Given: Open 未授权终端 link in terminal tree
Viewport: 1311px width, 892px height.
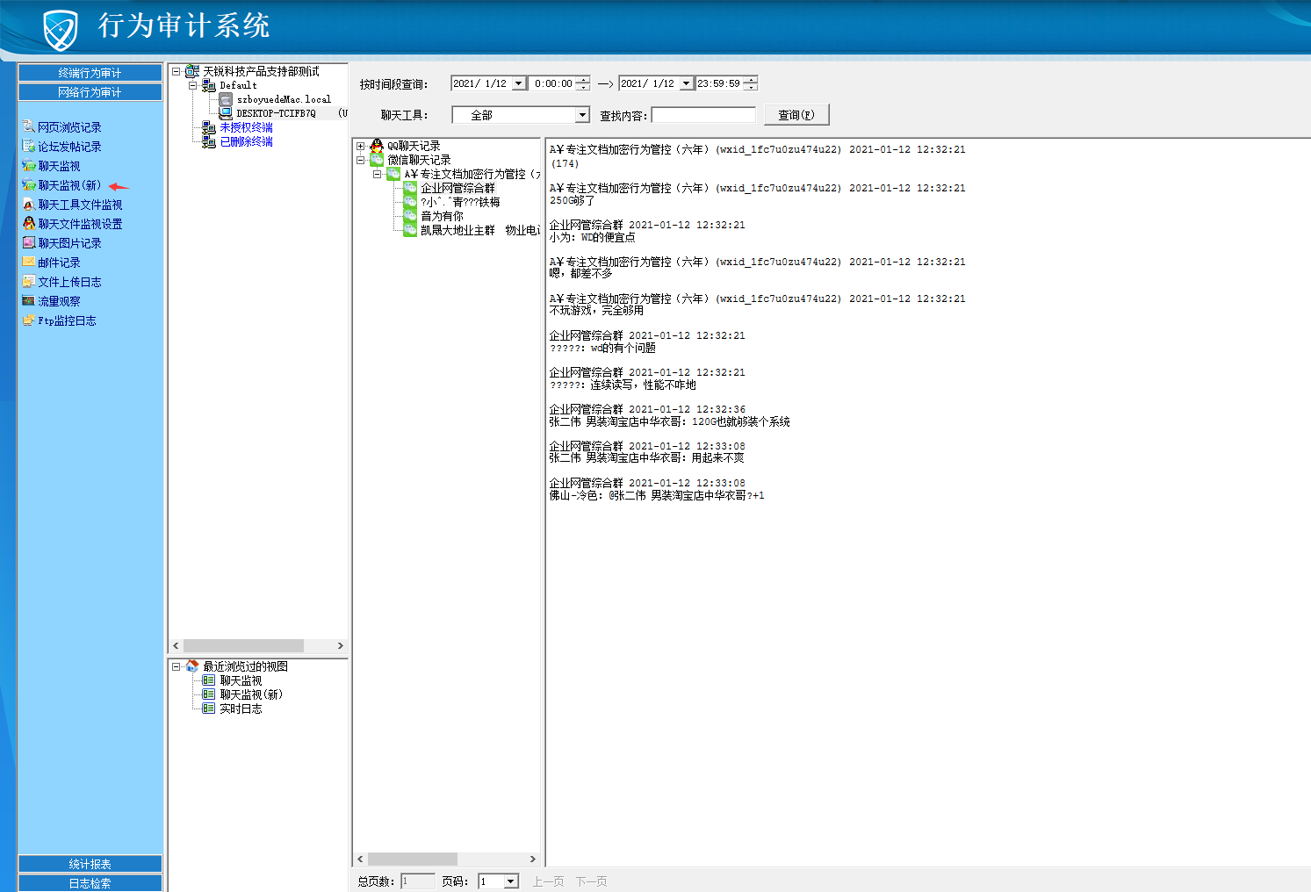Looking at the screenshot, I should click(246, 127).
